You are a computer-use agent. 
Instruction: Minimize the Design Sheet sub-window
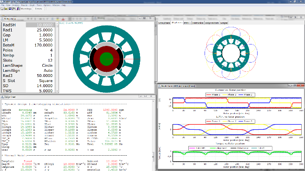coord(141,96)
